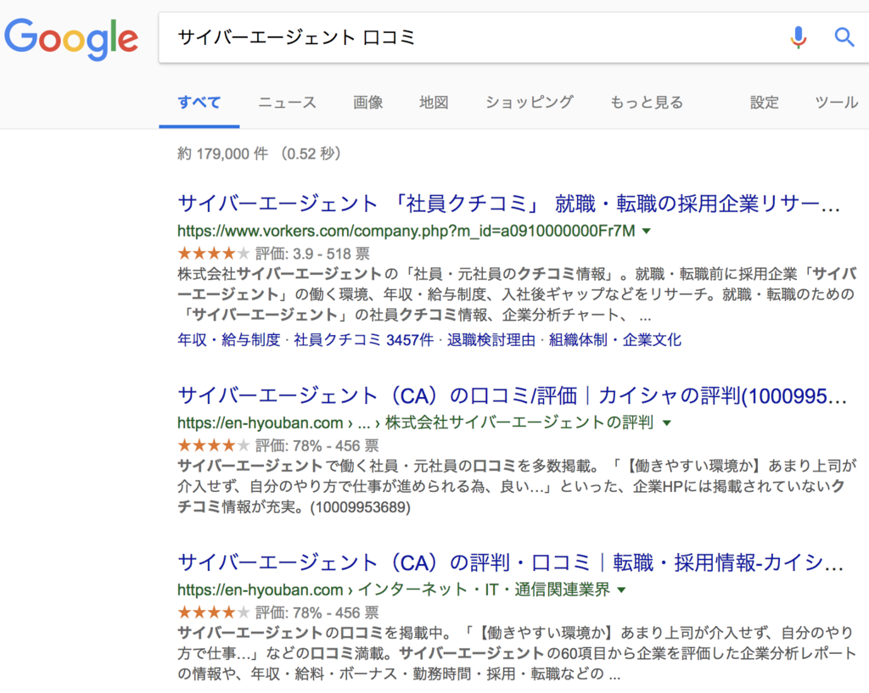This screenshot has height=693, width=869.
Task: Click the Google logo
Action: pos(71,38)
